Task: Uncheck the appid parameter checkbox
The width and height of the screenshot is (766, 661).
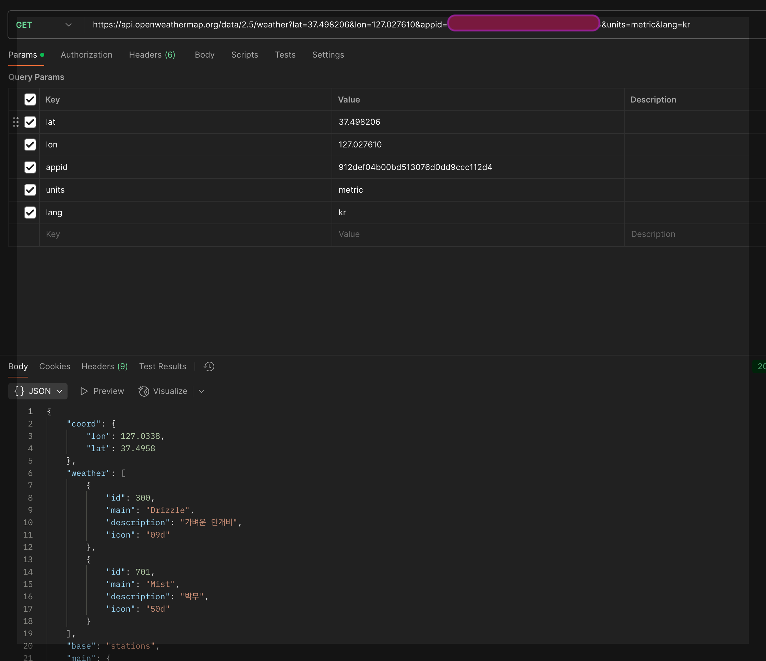Action: point(30,167)
